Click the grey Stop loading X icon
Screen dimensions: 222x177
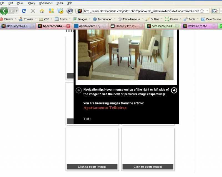[x=33, y=11]
